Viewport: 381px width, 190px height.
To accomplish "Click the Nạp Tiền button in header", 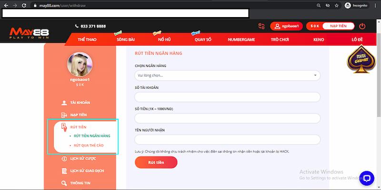I will click(x=339, y=26).
